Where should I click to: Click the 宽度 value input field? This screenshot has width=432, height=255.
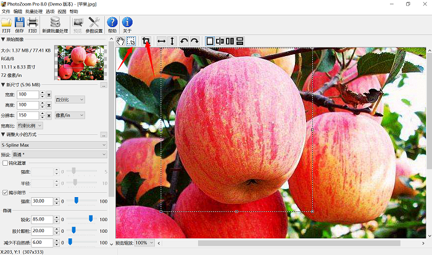(27, 94)
